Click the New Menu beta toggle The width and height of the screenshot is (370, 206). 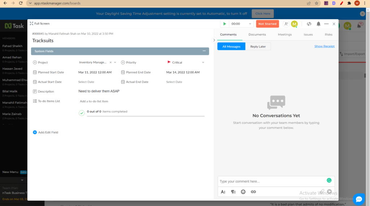coord(14,172)
